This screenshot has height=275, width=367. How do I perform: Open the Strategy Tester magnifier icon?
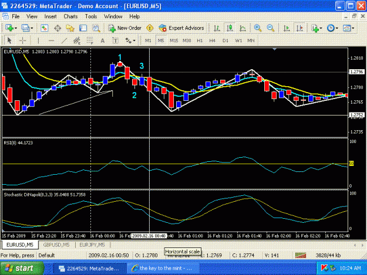pos(96,28)
